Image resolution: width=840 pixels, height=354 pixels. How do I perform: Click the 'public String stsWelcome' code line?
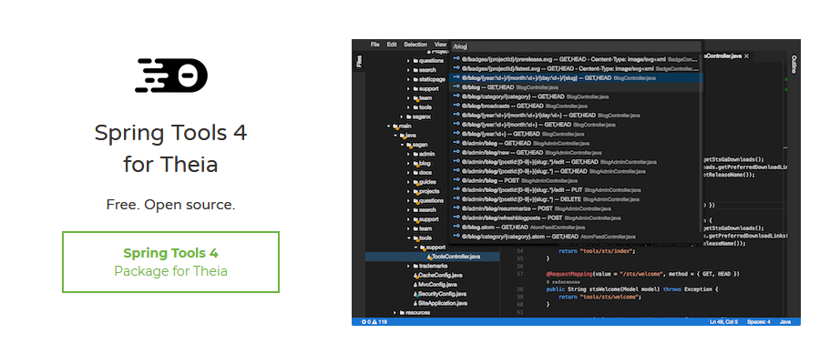point(631,288)
